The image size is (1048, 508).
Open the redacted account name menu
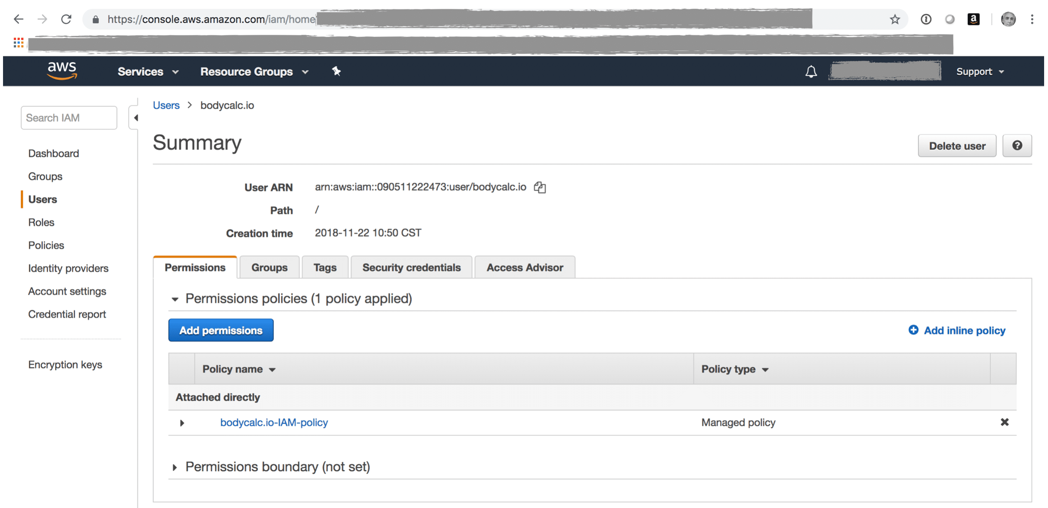(x=884, y=71)
